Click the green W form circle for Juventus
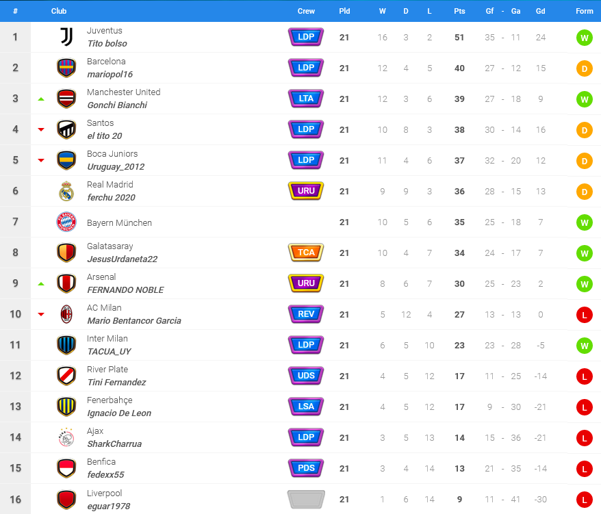This screenshot has width=601, height=514. coord(584,38)
